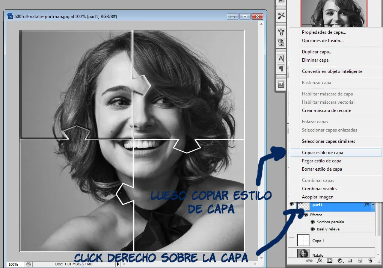Click the delete layer trash icon
Image resolution: width=383 pixels, height=268 pixels.
pyautogui.click(x=370, y=260)
